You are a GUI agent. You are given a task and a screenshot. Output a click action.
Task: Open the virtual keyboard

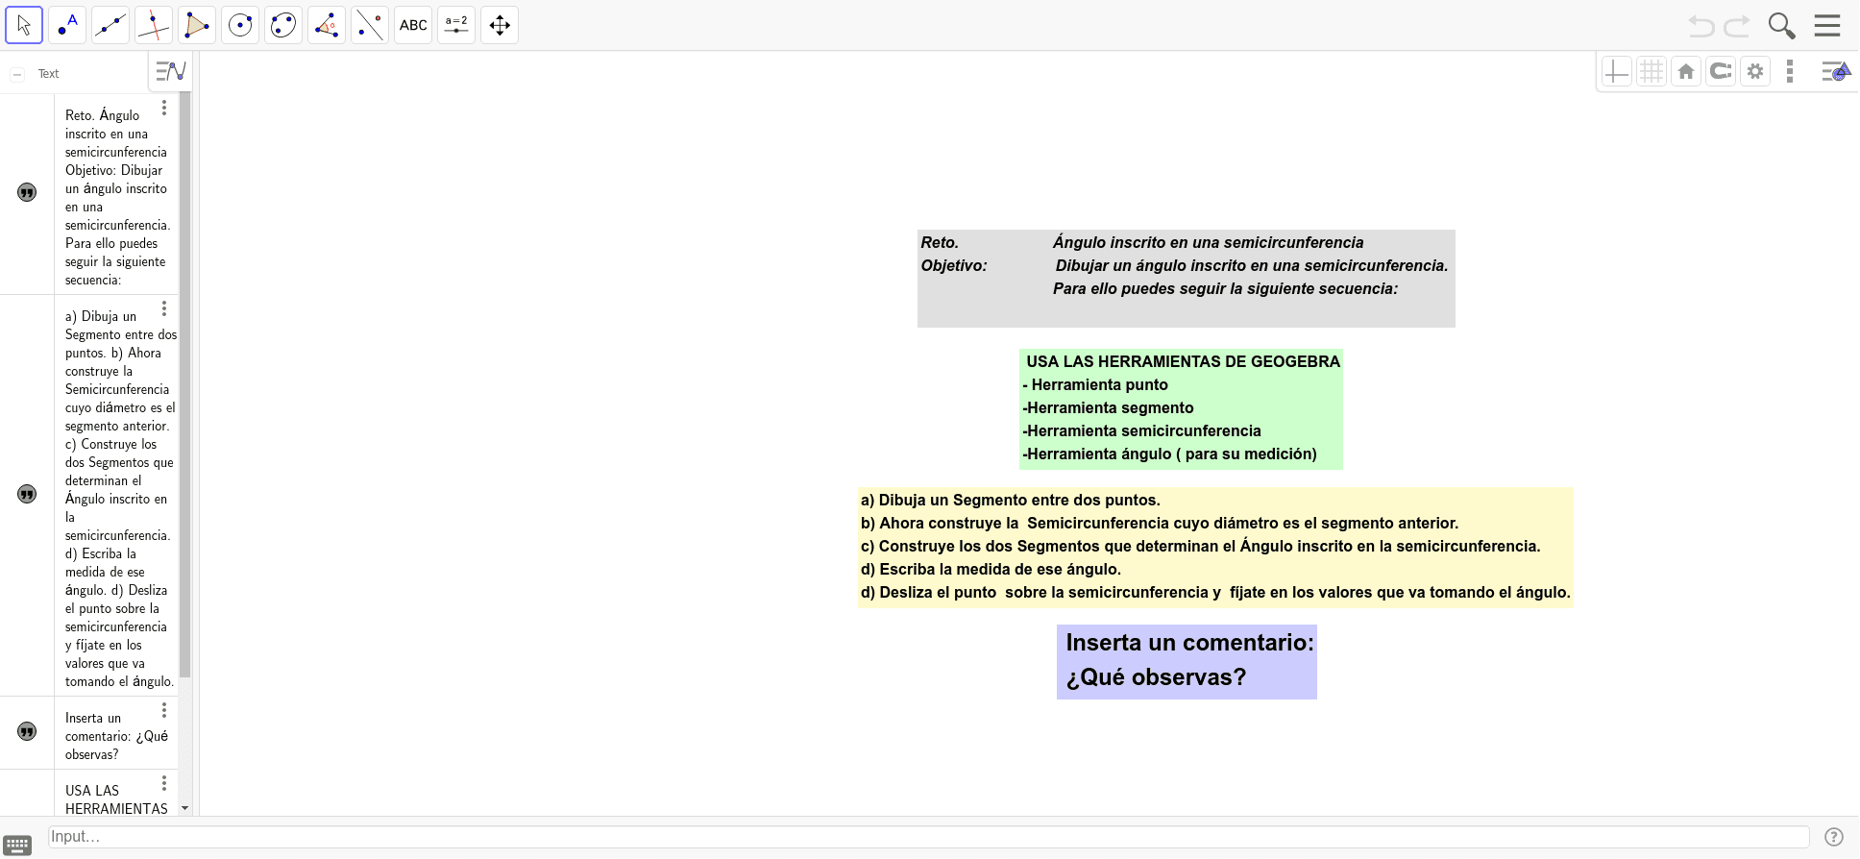pos(17,845)
